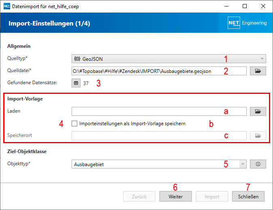This screenshot has height=210, width=273.
Task: Minimize the Datenimport window
Action: [226, 6]
